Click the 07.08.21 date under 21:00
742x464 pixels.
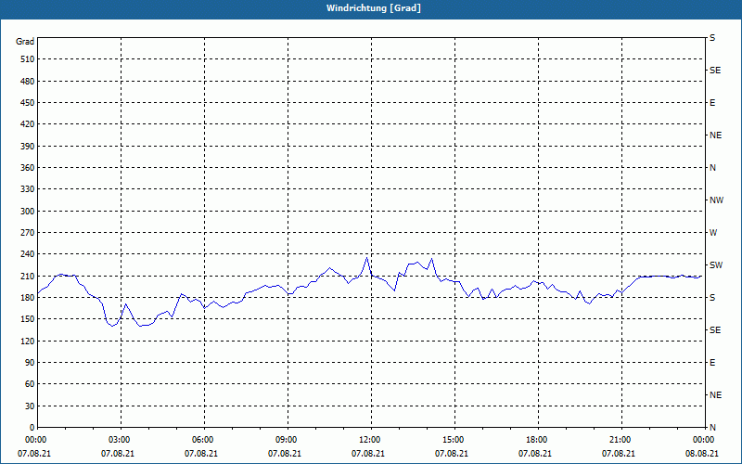(619, 454)
